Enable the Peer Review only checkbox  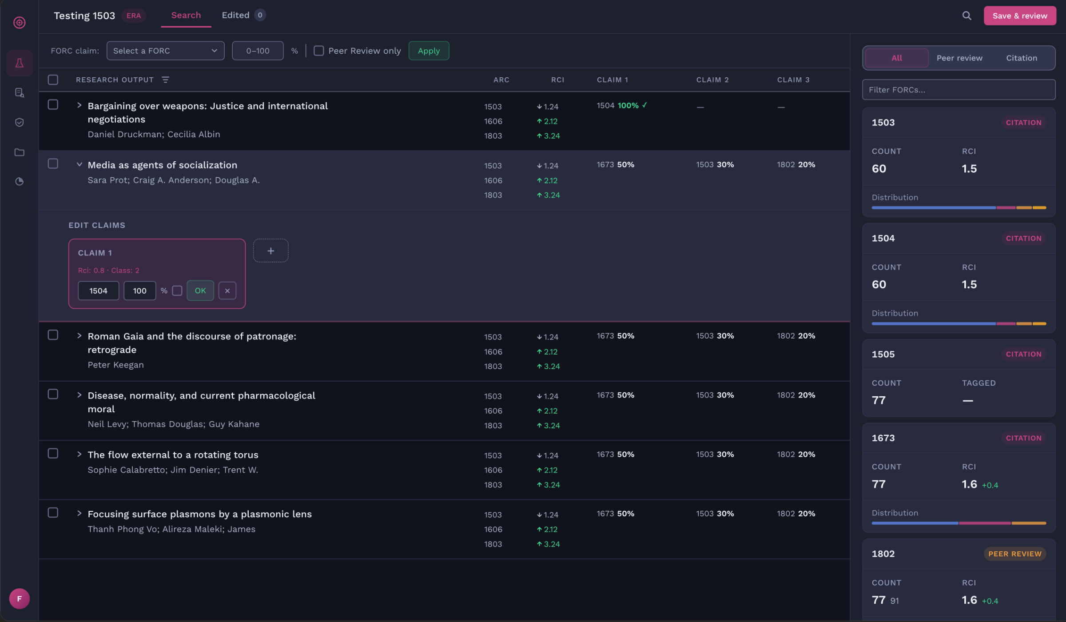pyautogui.click(x=318, y=51)
